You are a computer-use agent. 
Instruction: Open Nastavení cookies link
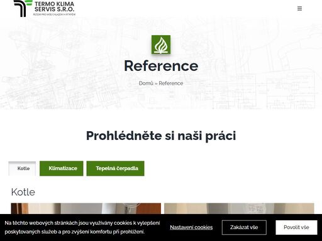[191, 227]
